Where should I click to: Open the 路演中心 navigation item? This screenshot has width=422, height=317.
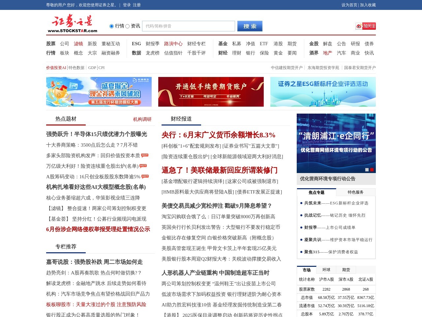point(174,43)
